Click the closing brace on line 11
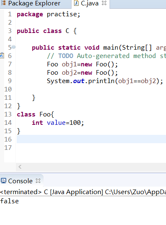This screenshot has width=166, height=225. (x=33, y=98)
